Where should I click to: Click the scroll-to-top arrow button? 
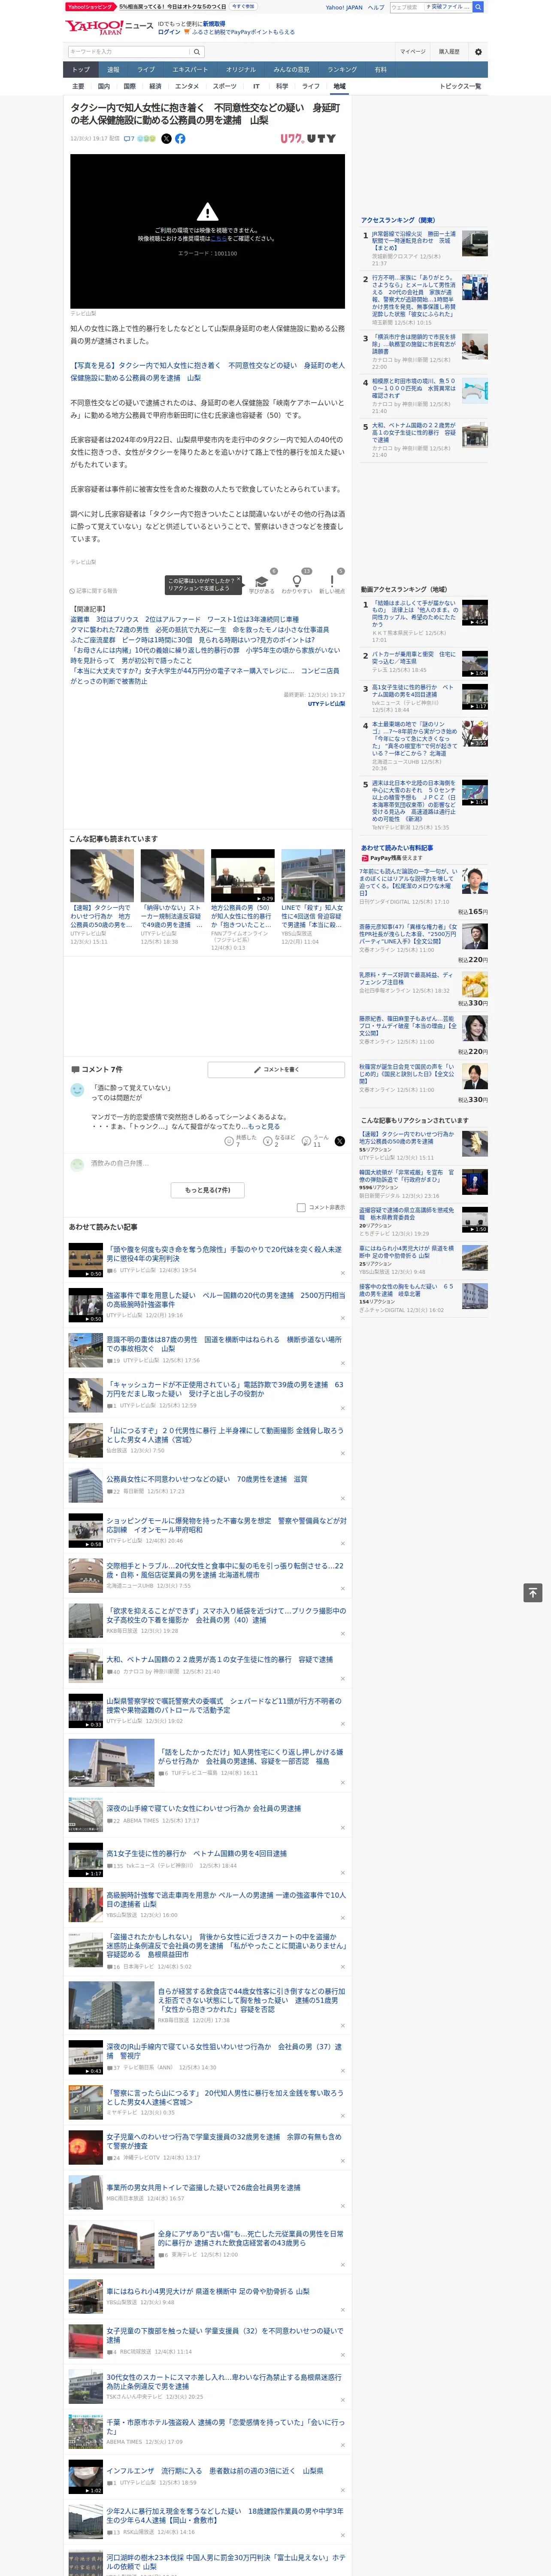533,1592
